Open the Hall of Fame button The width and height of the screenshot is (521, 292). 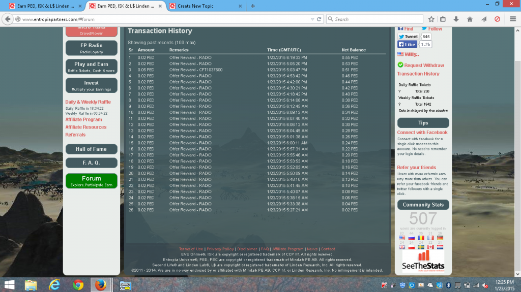(x=92, y=149)
